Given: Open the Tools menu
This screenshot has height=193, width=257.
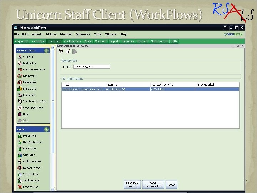Looking at the screenshot, I should tap(98, 34).
